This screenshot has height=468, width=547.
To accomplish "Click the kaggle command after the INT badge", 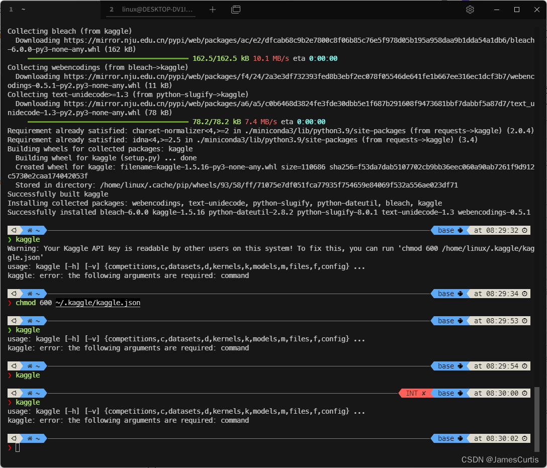I will (x=28, y=403).
